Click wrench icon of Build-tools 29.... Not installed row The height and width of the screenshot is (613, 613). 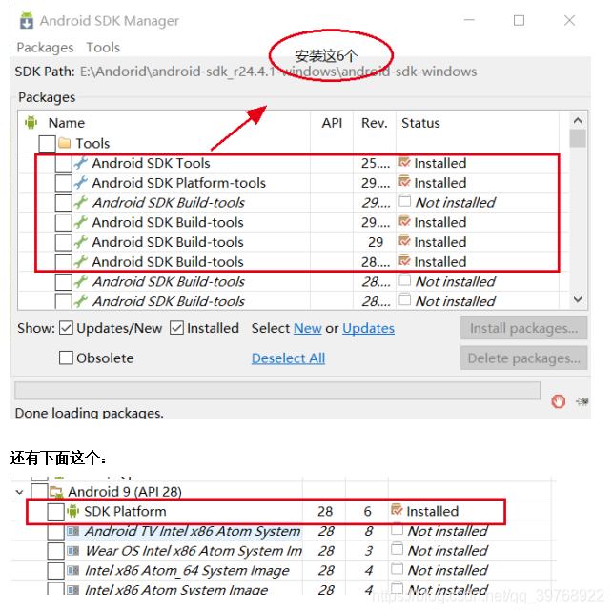point(81,202)
